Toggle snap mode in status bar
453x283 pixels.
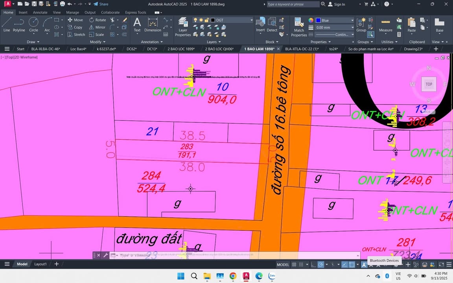point(301,265)
